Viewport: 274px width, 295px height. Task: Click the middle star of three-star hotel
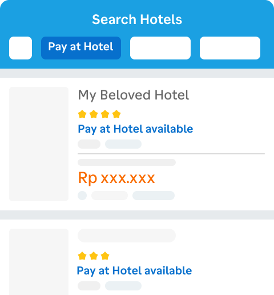coord(94,256)
